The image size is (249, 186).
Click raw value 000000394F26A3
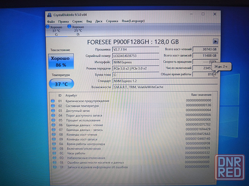pyautogui.click(x=198, y=134)
